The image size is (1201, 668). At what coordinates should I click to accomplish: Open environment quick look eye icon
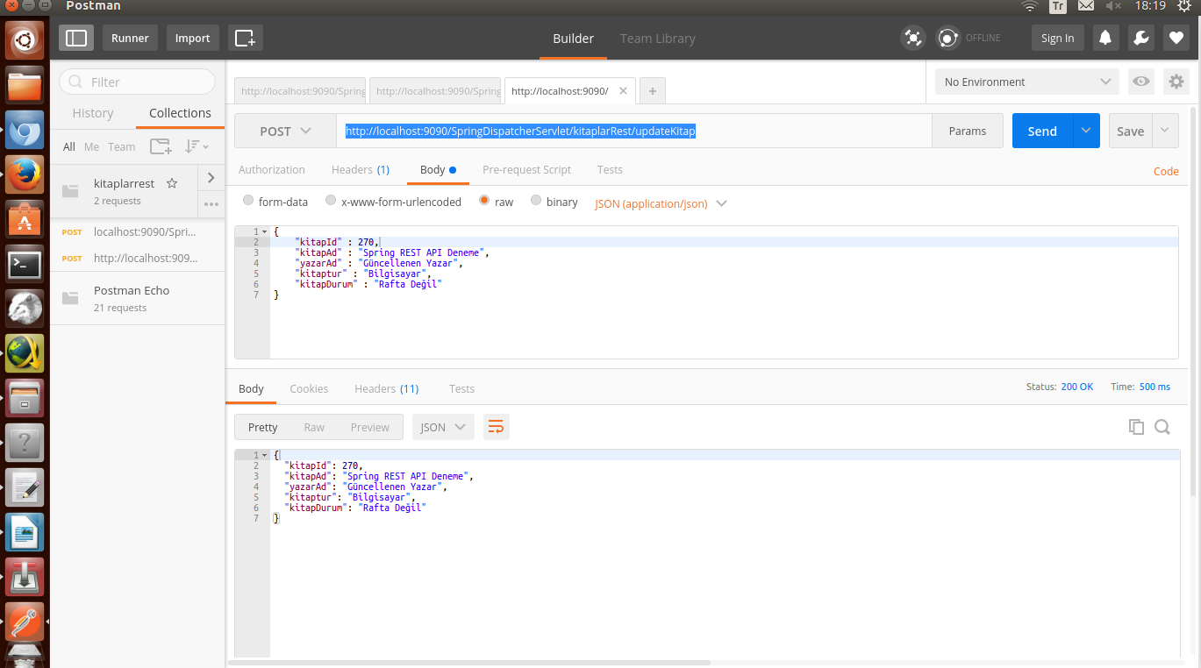[1140, 82]
